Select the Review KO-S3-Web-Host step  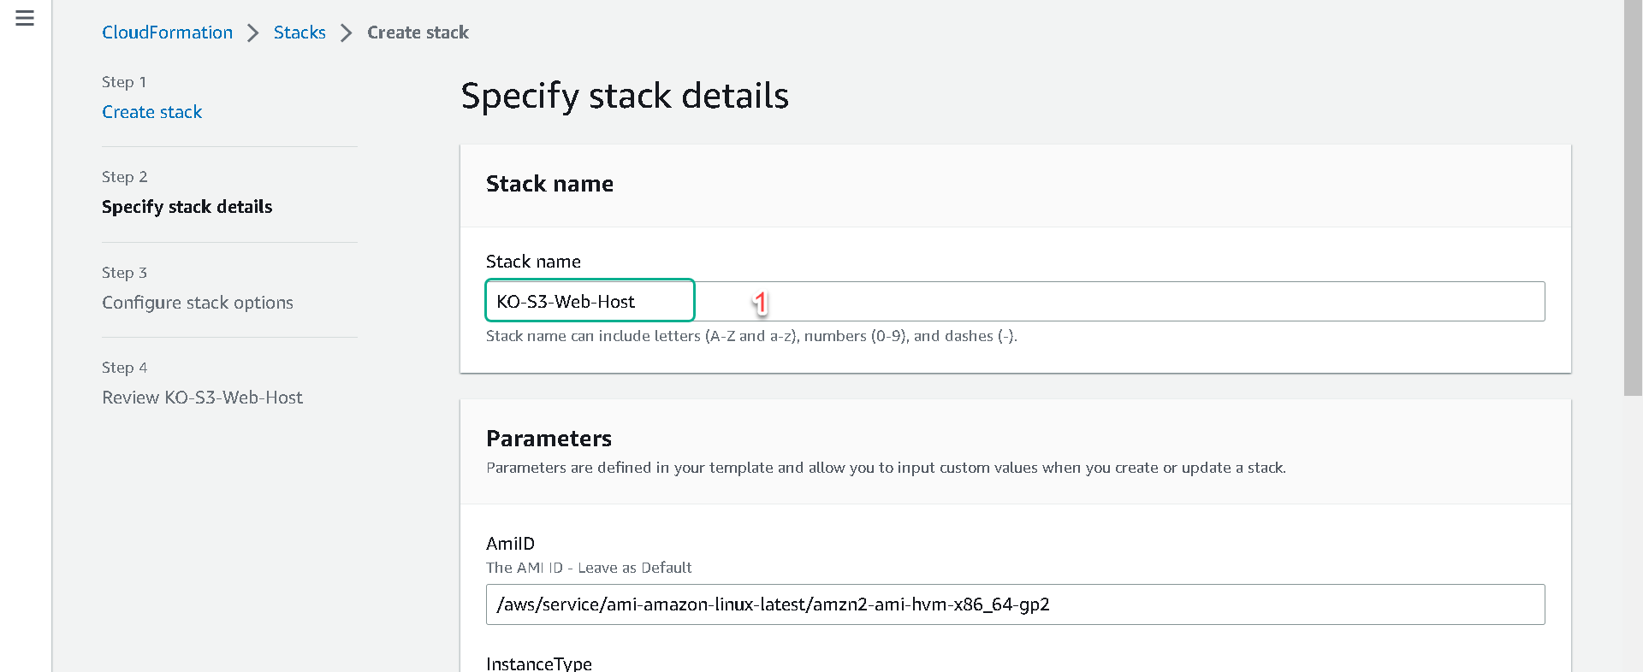(202, 398)
